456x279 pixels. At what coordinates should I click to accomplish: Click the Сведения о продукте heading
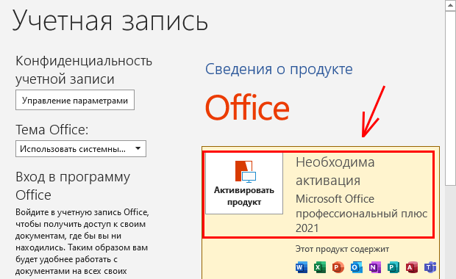279,69
